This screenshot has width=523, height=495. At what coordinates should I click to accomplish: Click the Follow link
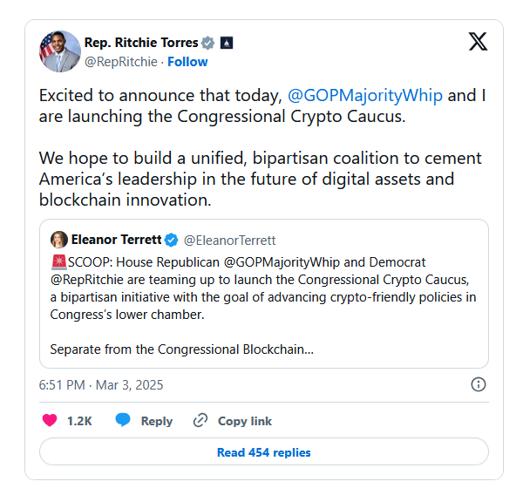[x=187, y=62]
